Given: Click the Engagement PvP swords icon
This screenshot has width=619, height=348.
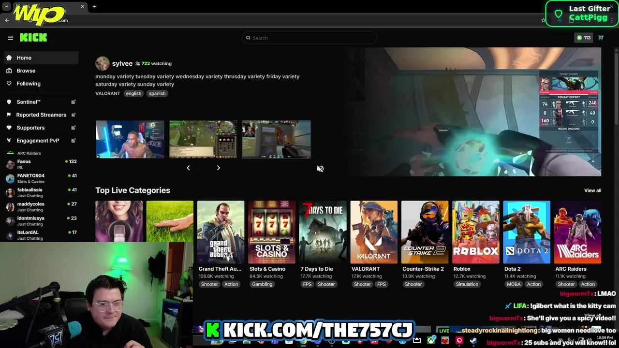Looking at the screenshot, I should [x=9, y=141].
